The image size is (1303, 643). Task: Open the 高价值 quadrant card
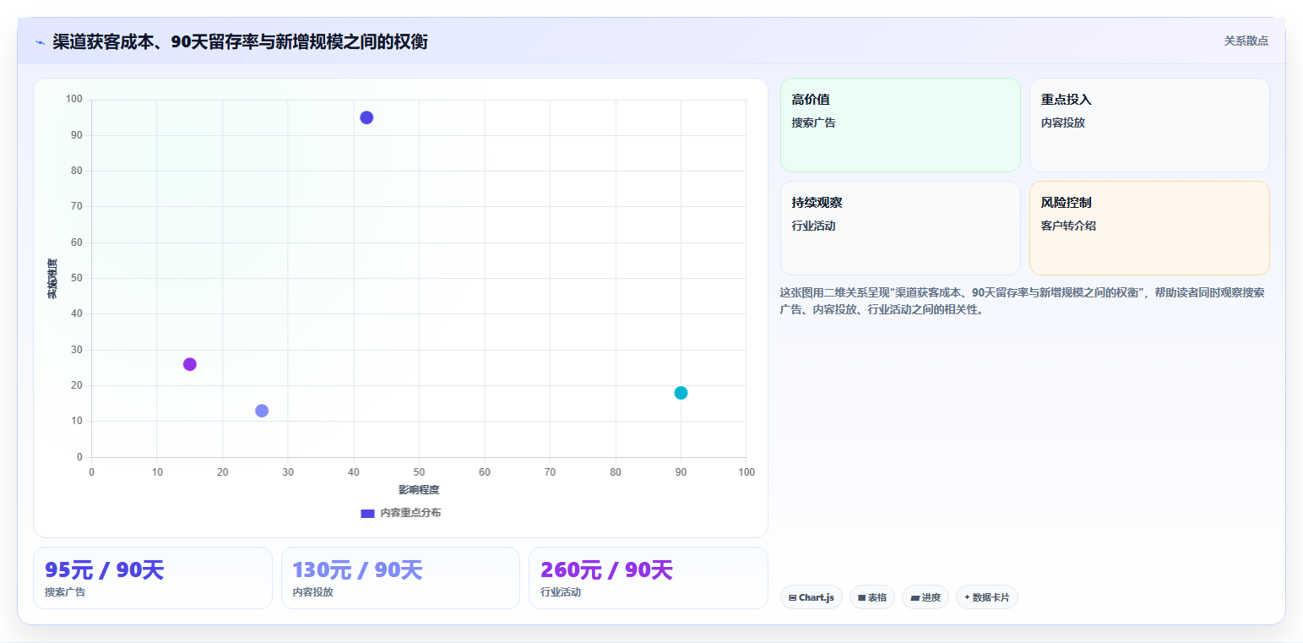900,125
